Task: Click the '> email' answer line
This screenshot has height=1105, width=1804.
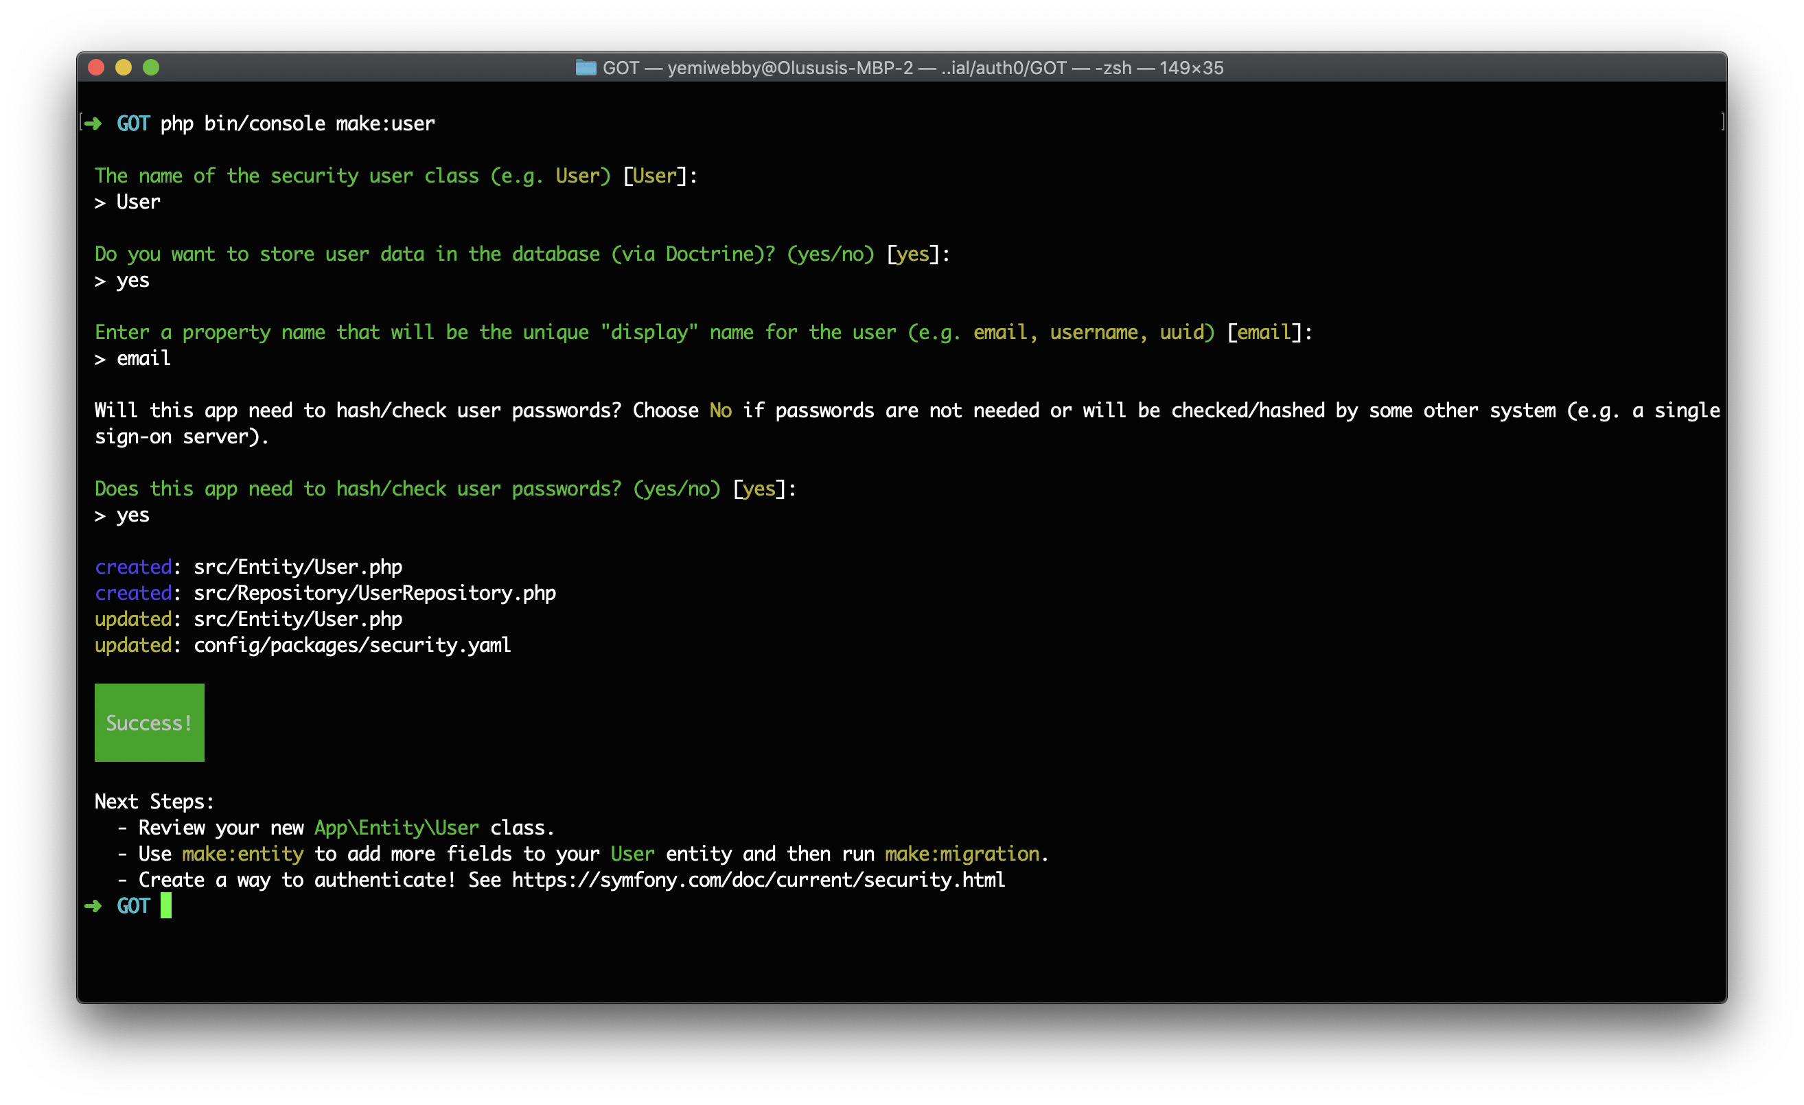Action: pos(132,358)
